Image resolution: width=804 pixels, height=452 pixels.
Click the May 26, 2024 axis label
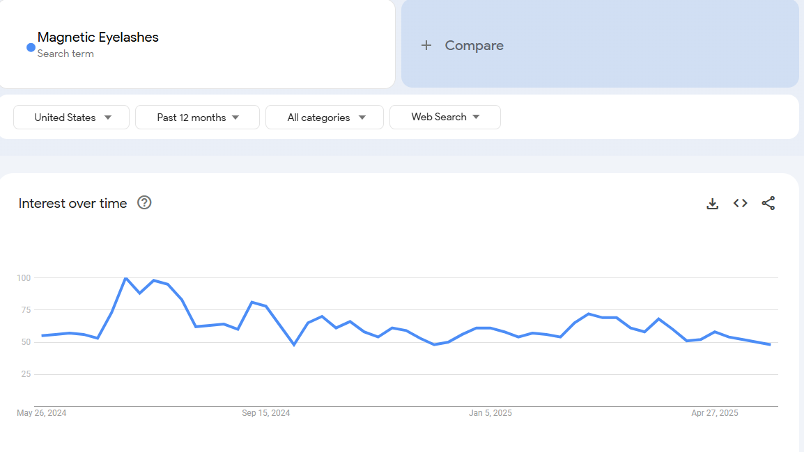(x=42, y=413)
